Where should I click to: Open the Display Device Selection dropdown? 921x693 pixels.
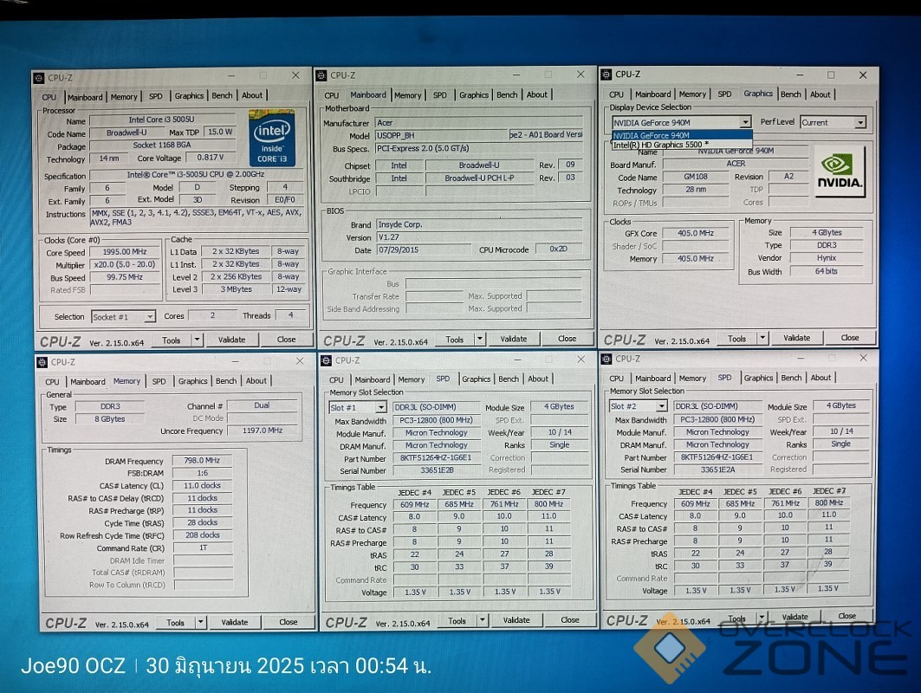(x=745, y=122)
